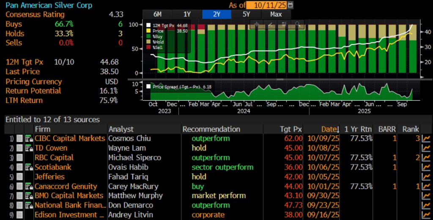Switch the chart range to 5Y
433x220 pixels.
246,14
